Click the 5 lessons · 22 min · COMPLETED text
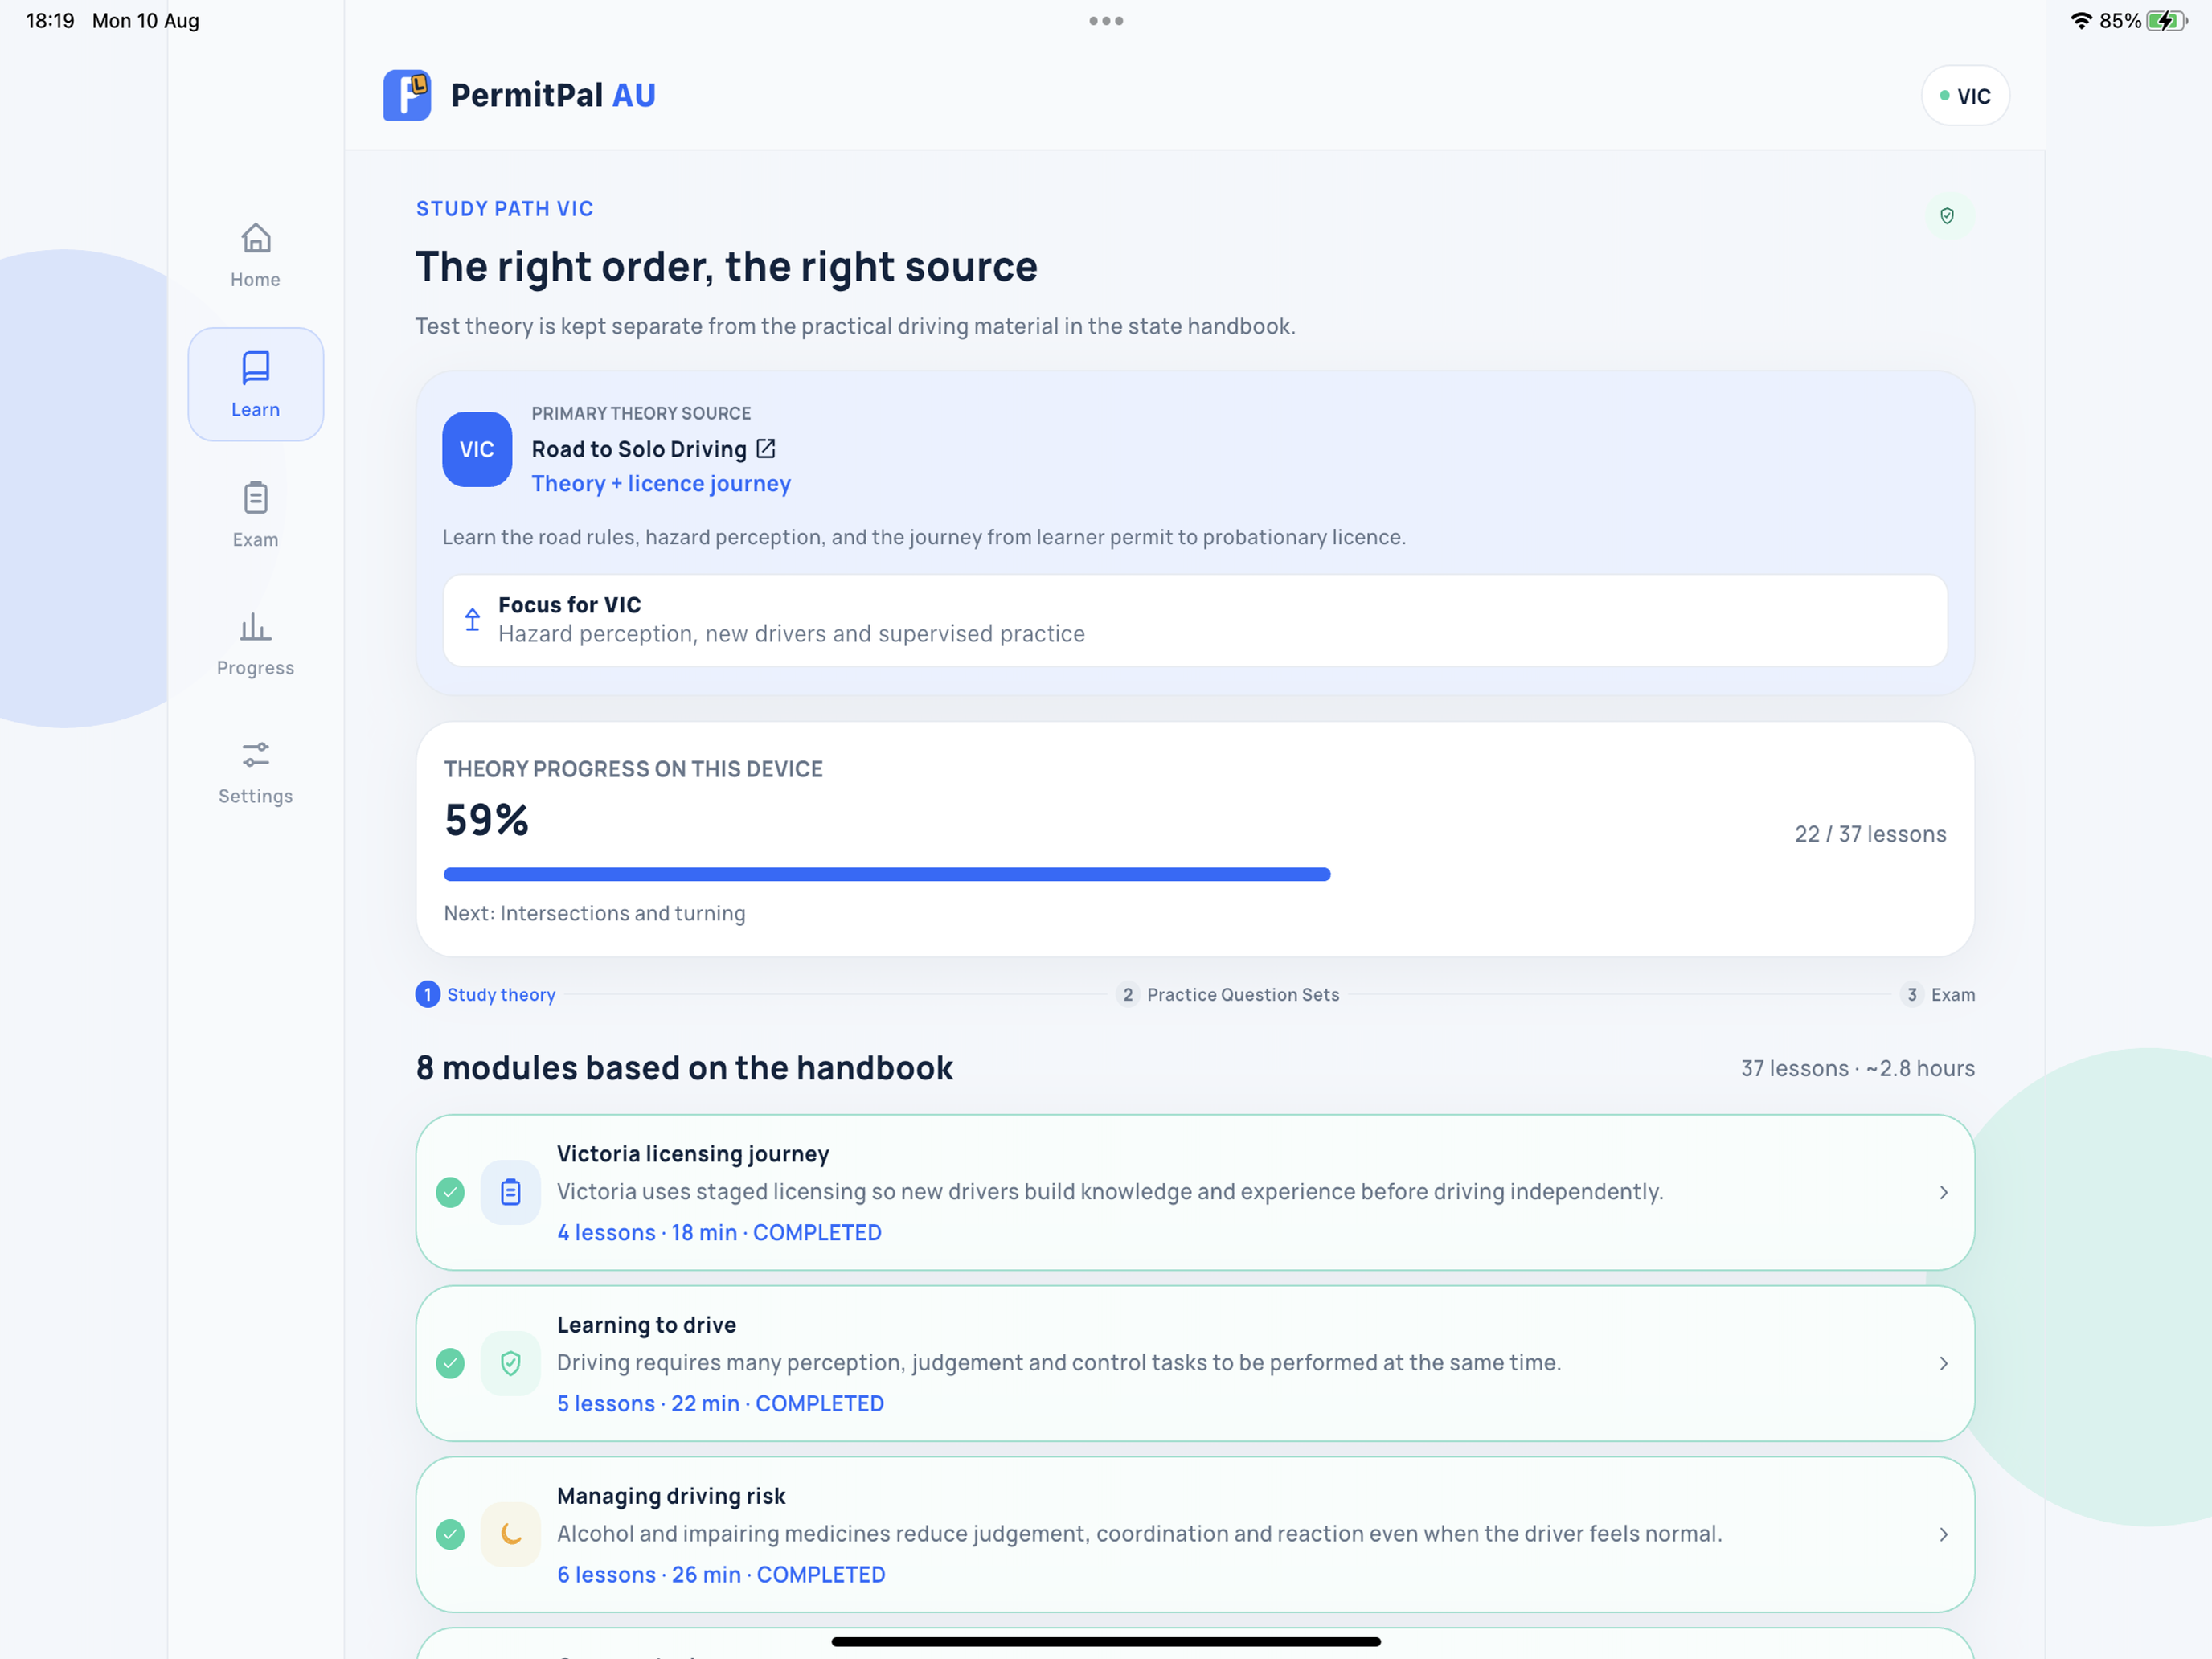 pos(720,1403)
